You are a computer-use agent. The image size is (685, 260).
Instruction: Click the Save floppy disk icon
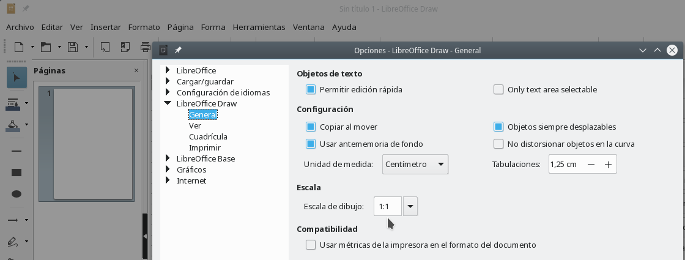[73, 46]
